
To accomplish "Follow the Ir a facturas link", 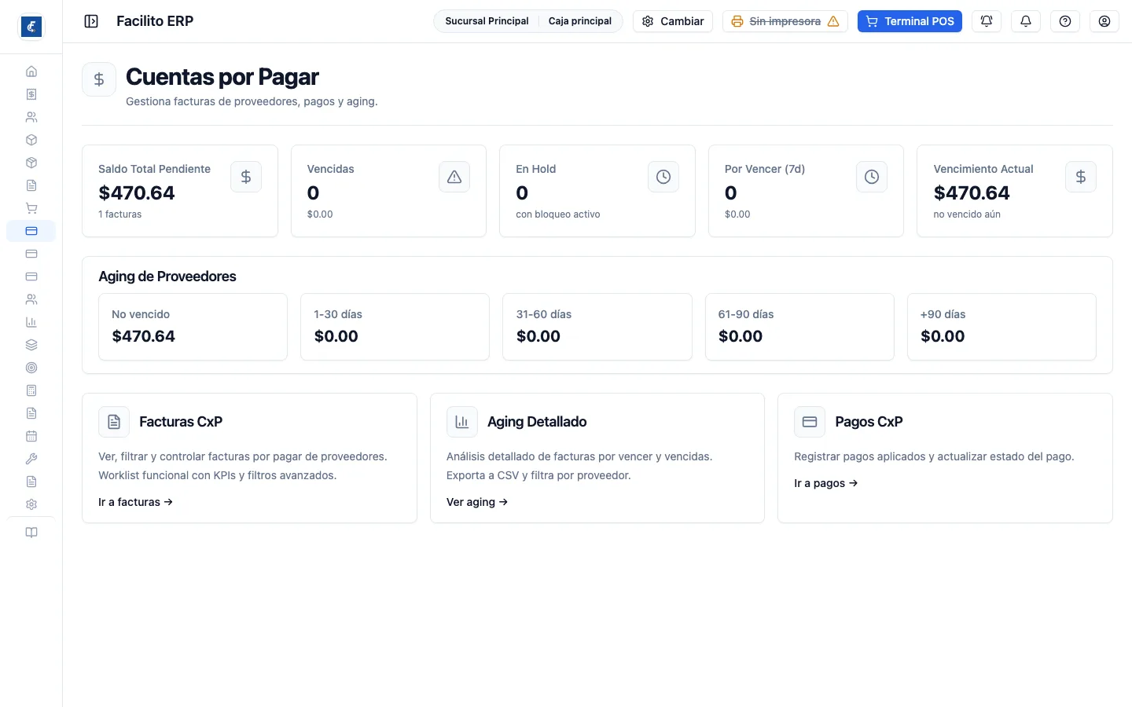I will click(135, 502).
